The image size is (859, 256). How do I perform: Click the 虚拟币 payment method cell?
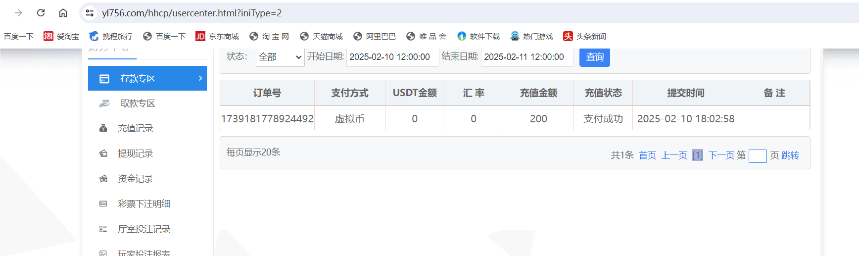click(x=350, y=119)
